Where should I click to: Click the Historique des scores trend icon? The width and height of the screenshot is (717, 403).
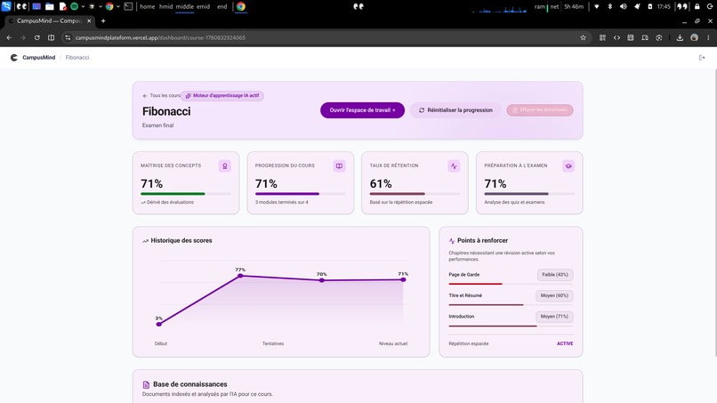(x=145, y=240)
